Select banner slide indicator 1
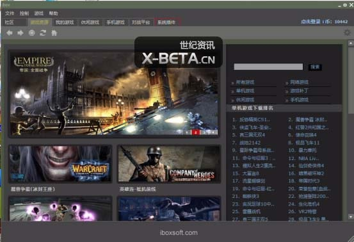 coord(187,133)
